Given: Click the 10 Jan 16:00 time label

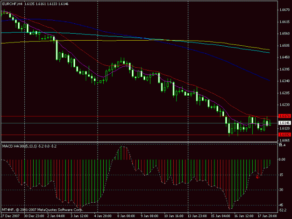Looking at the screenshot, I should coord(173,216).
